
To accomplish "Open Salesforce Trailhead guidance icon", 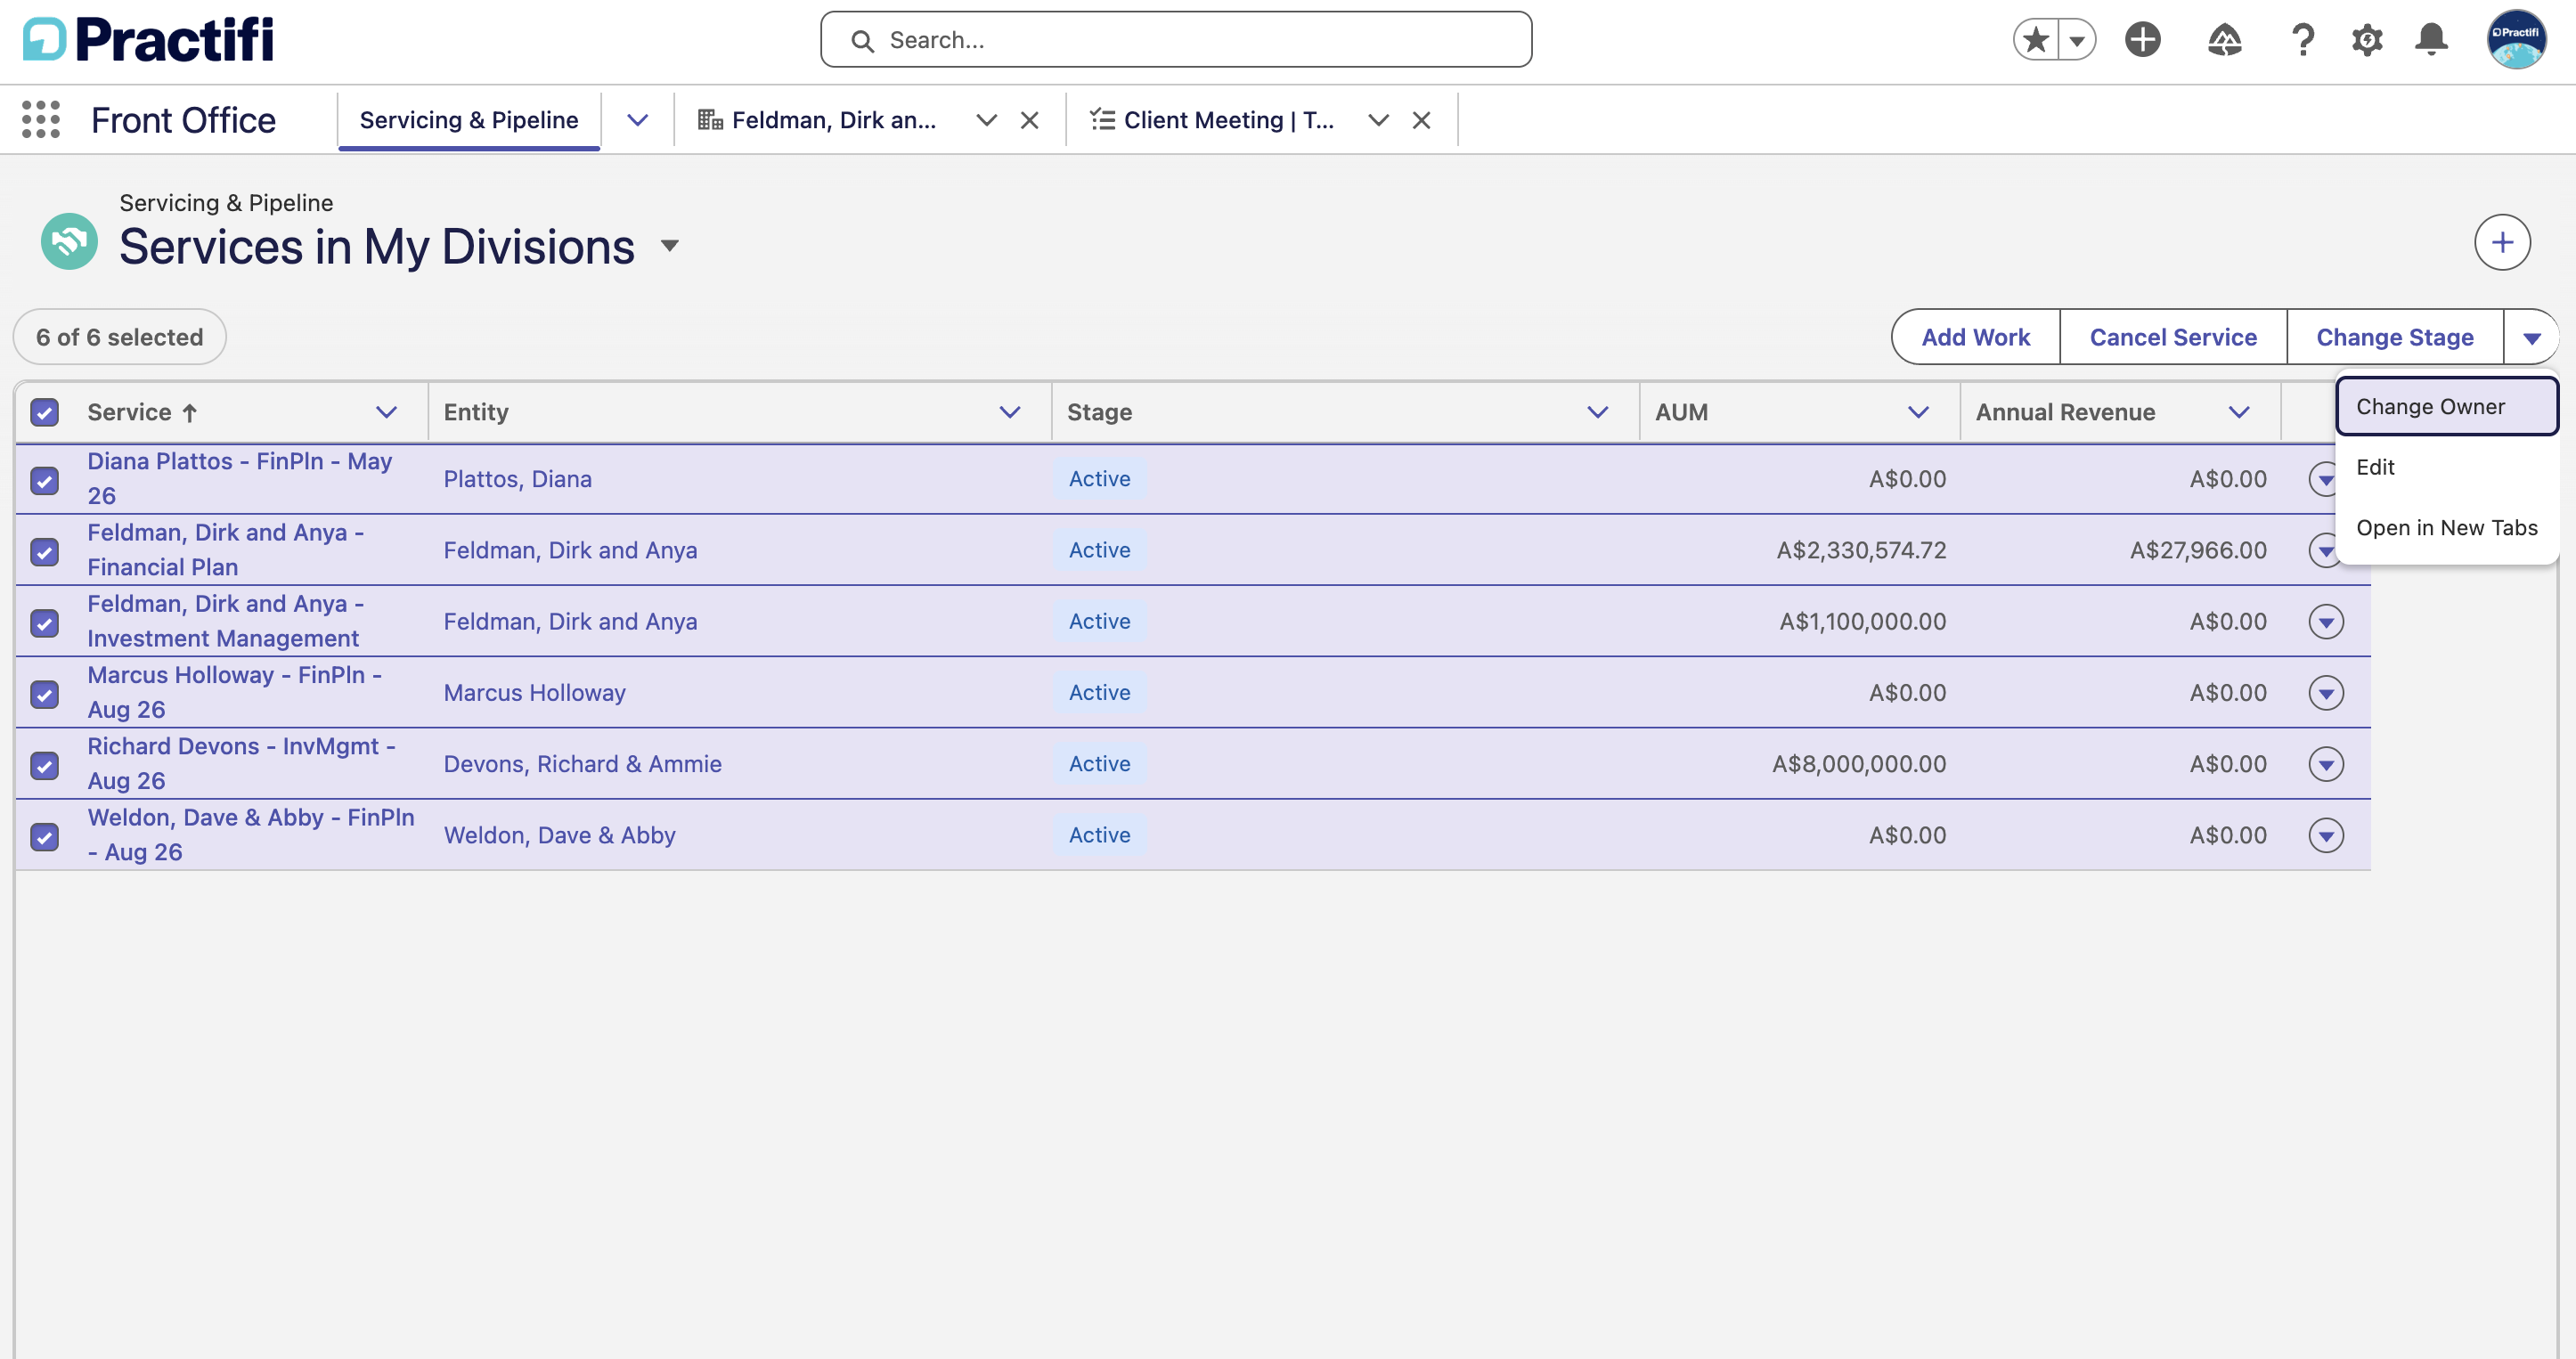I will click(2224, 40).
